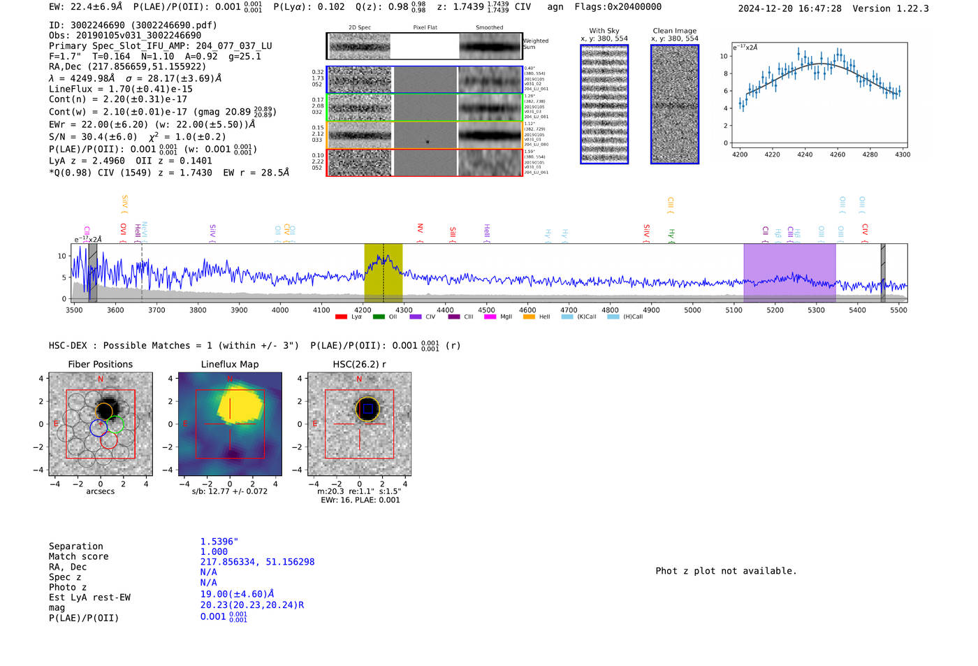Screen dimensions: 978x666
Task: Click the 'Version 1.22.3' text
Action: [891, 8]
